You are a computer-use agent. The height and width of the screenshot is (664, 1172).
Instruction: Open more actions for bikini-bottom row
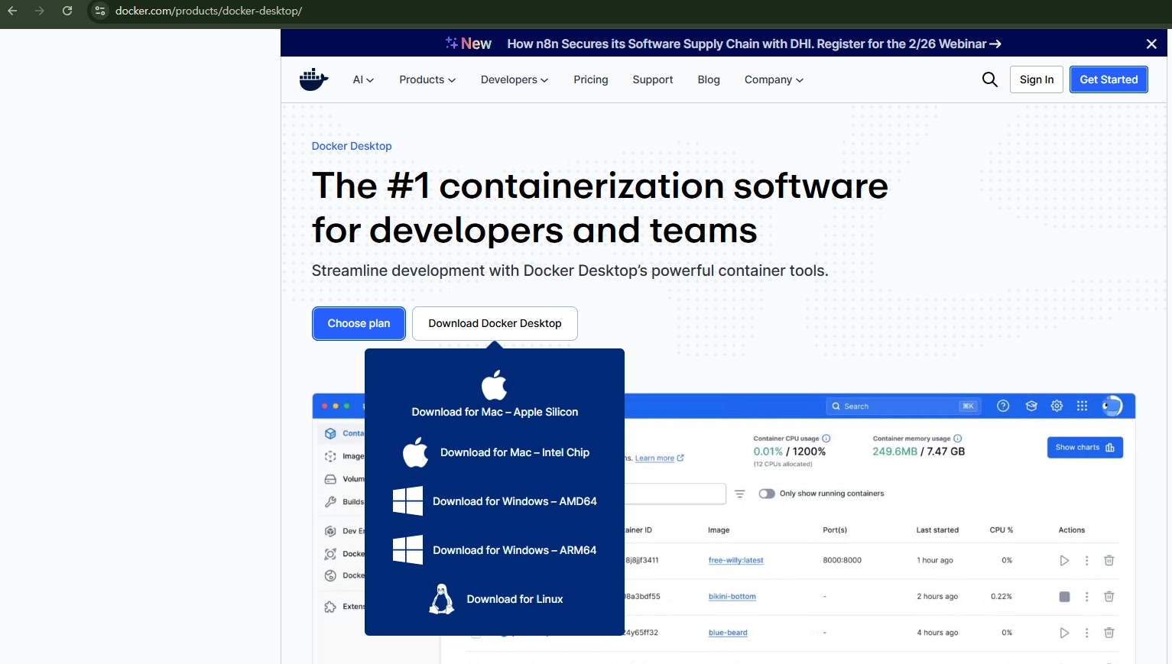coord(1086,597)
